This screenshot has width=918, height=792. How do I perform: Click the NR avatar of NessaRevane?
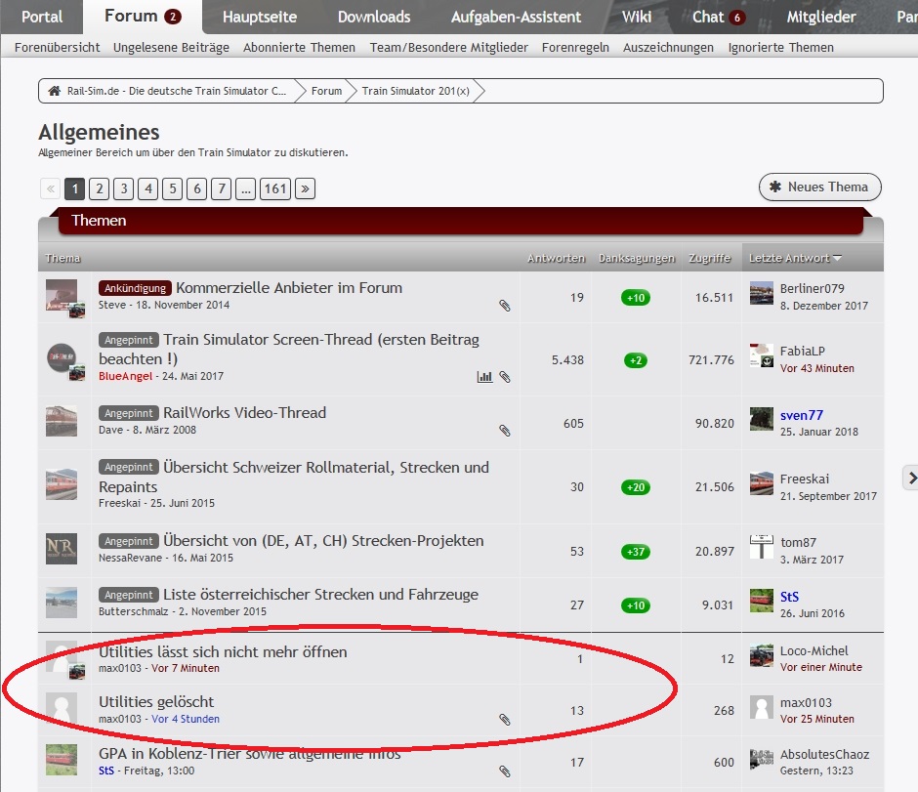[x=62, y=549]
